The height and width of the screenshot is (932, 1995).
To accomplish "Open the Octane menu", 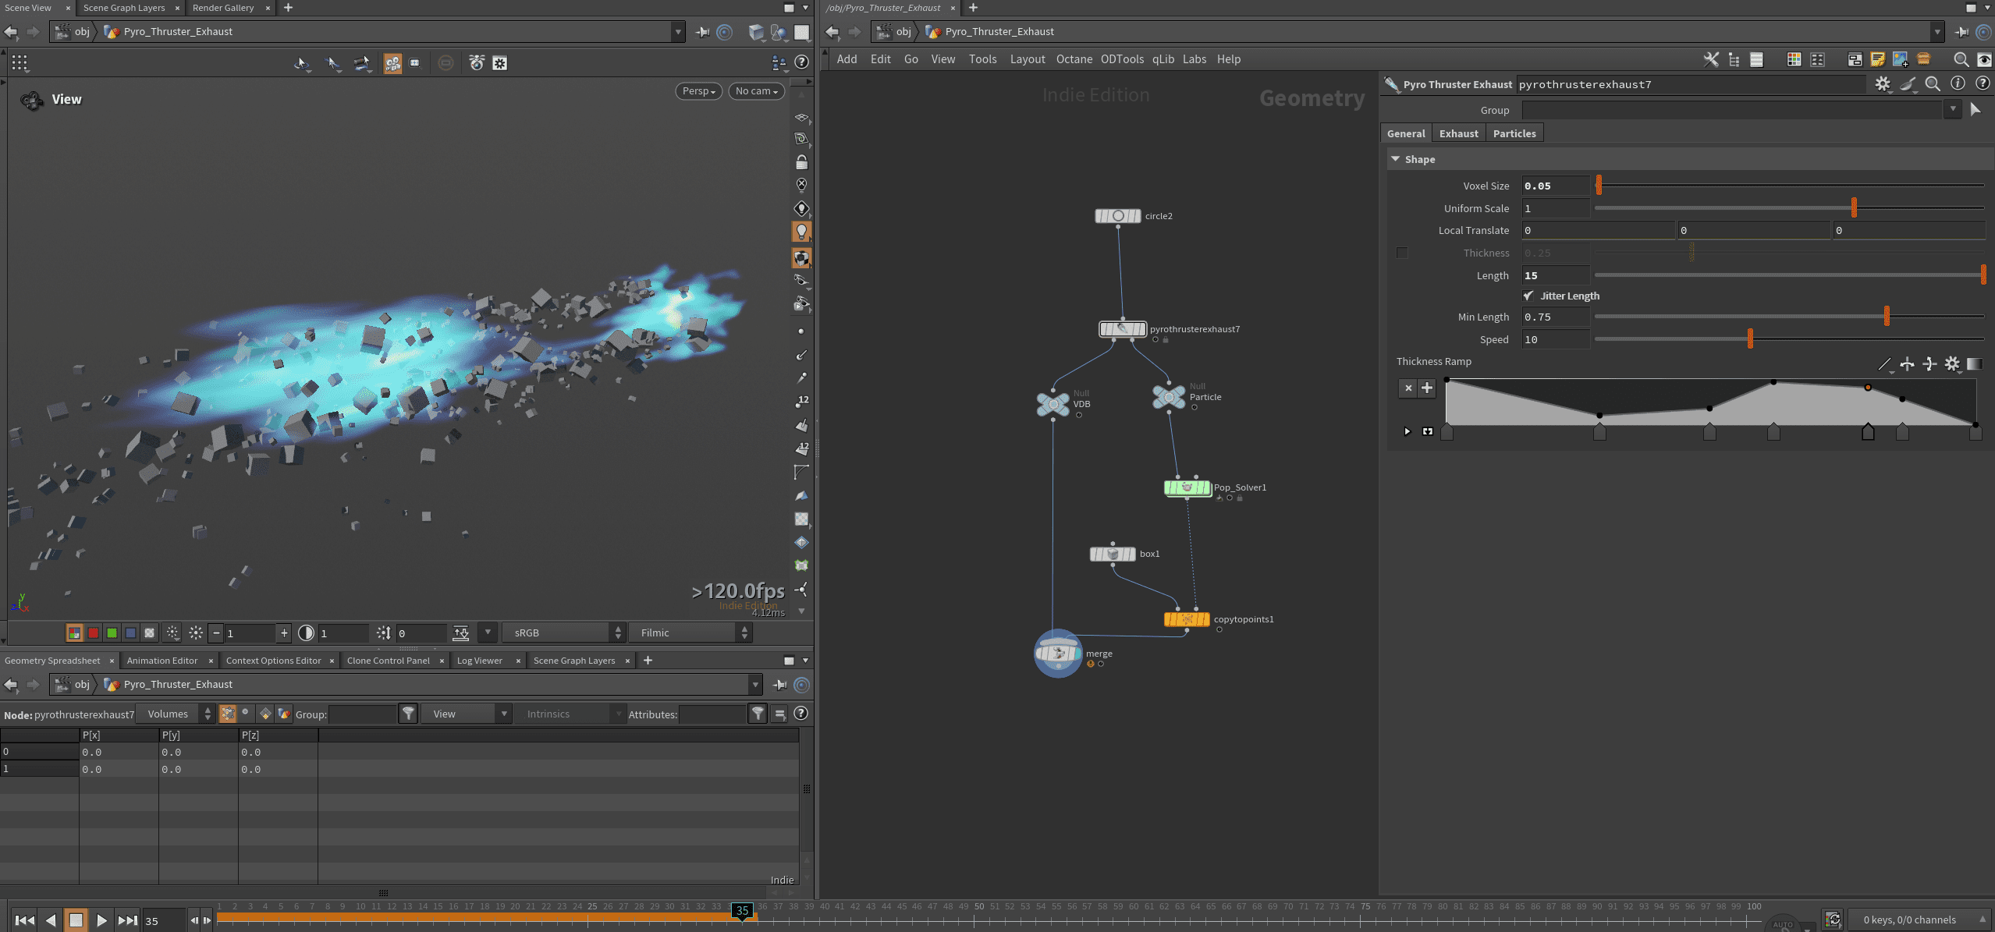I will (1074, 59).
